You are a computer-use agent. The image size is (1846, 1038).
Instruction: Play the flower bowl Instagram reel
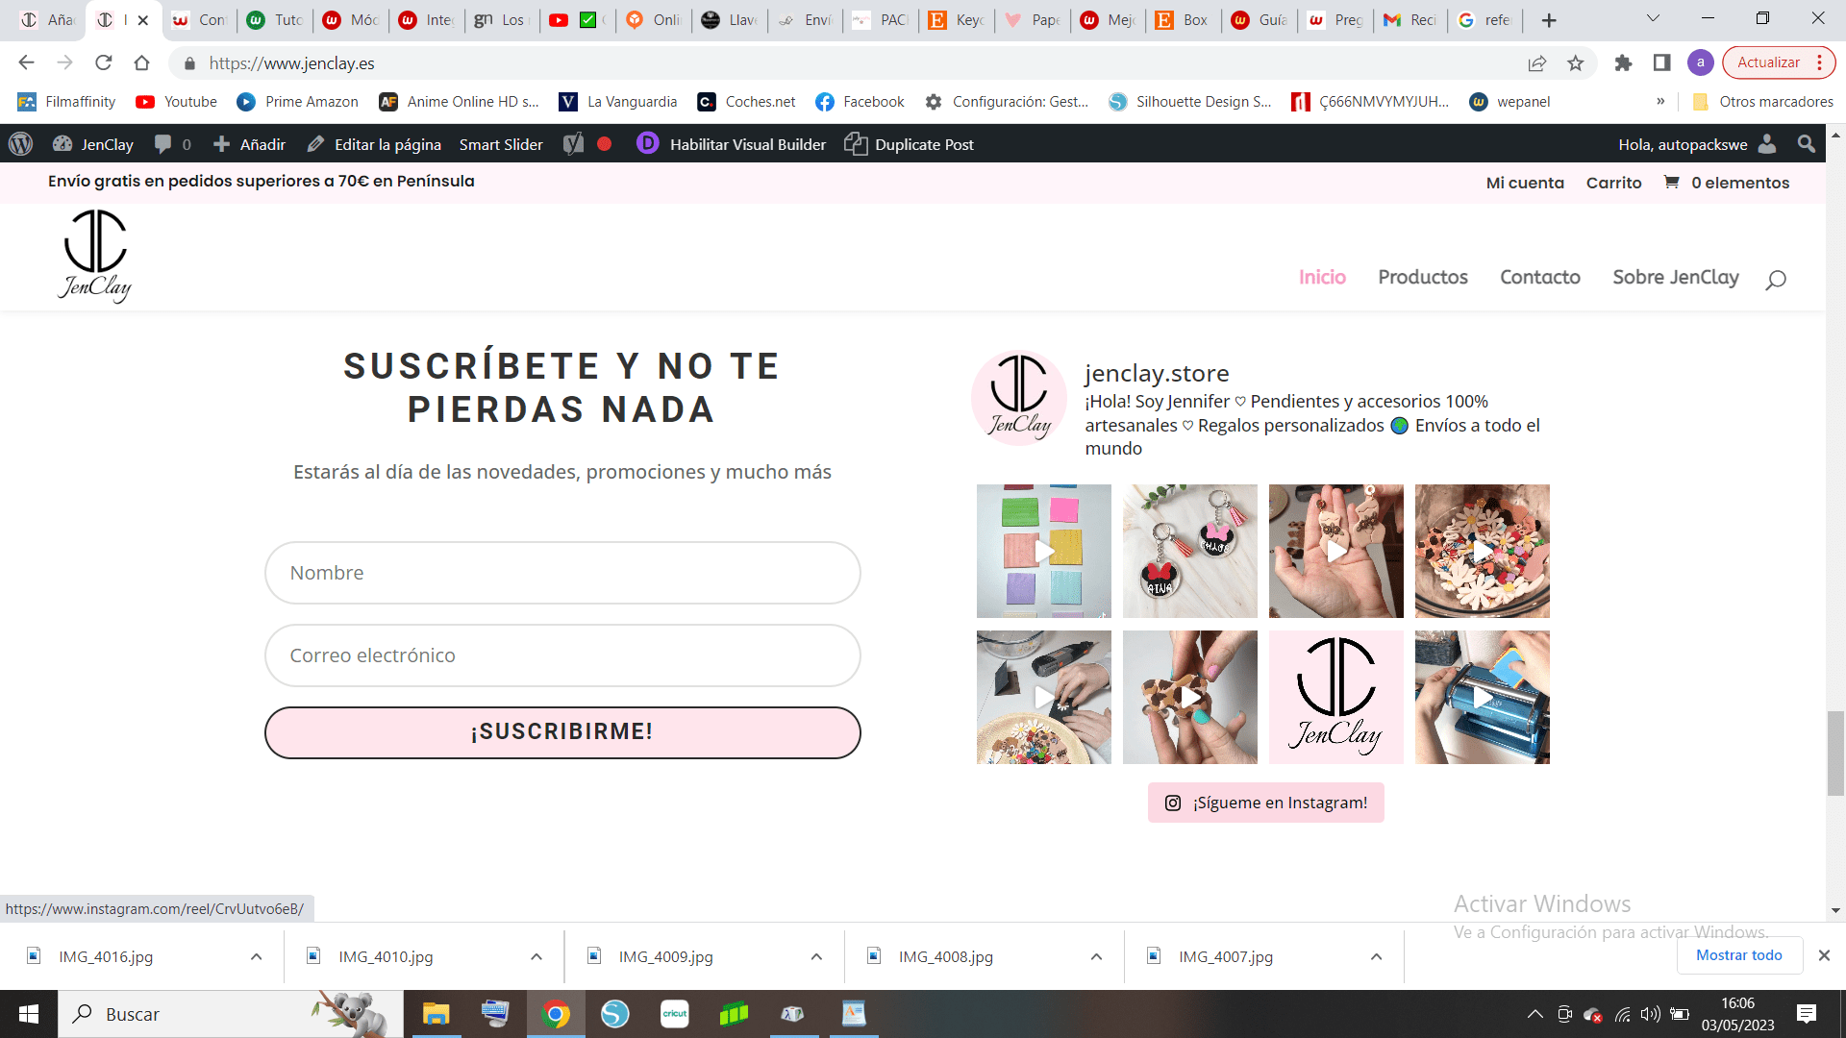pos(1483,551)
